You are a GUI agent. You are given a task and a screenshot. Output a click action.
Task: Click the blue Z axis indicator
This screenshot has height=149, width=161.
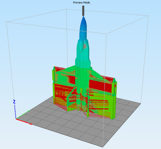(15, 109)
